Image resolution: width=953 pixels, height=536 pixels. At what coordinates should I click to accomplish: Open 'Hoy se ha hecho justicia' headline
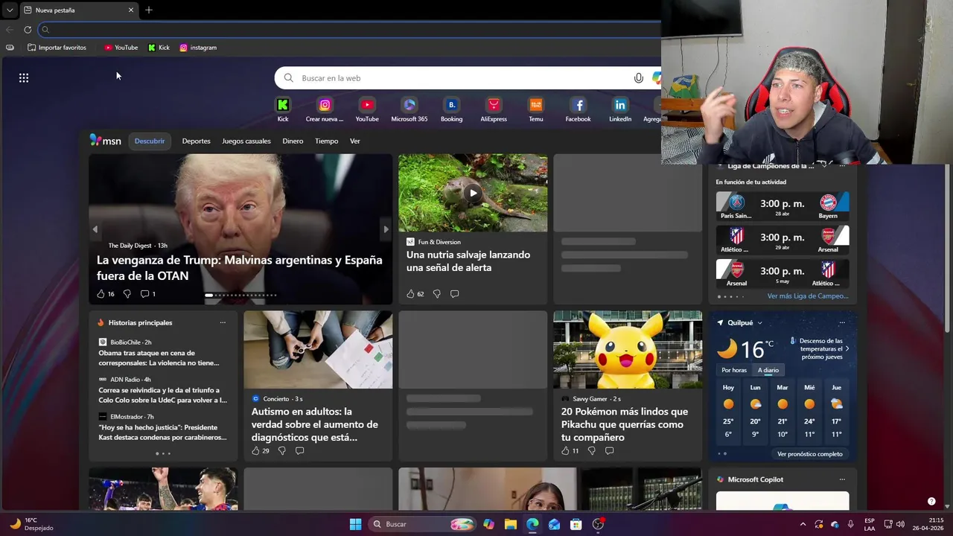(x=162, y=433)
